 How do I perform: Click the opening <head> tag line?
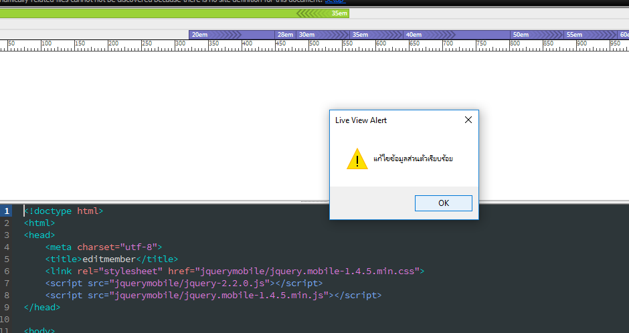[x=39, y=235]
